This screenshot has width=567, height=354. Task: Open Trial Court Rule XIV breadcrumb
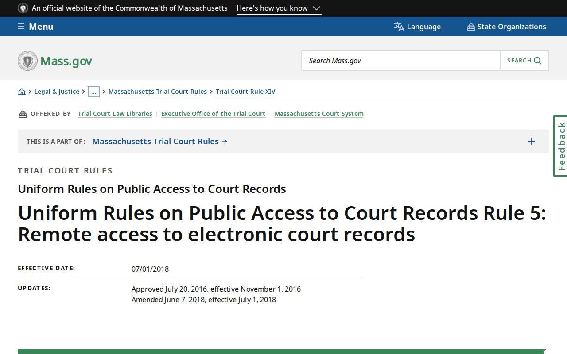click(245, 92)
